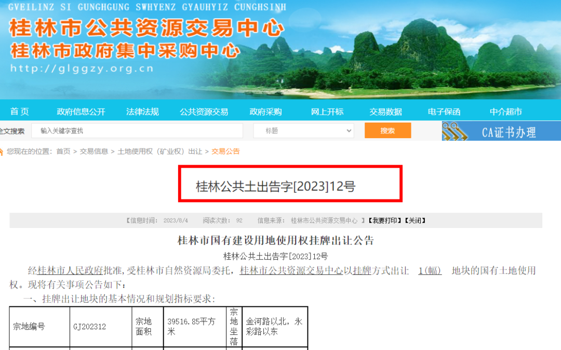Open the 政府信息公开 menu
The height and width of the screenshot is (350, 561).
(81, 112)
